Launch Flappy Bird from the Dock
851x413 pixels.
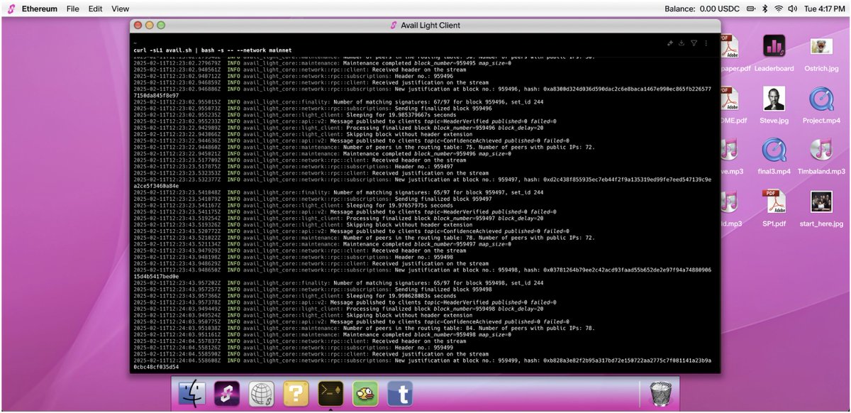point(365,393)
